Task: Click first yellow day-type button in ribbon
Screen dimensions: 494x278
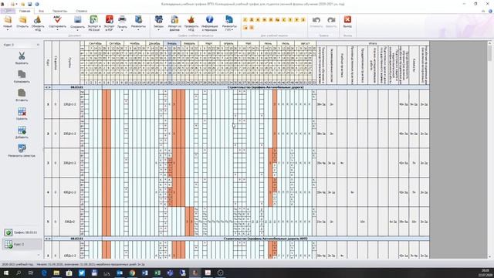Action: pos(245,20)
